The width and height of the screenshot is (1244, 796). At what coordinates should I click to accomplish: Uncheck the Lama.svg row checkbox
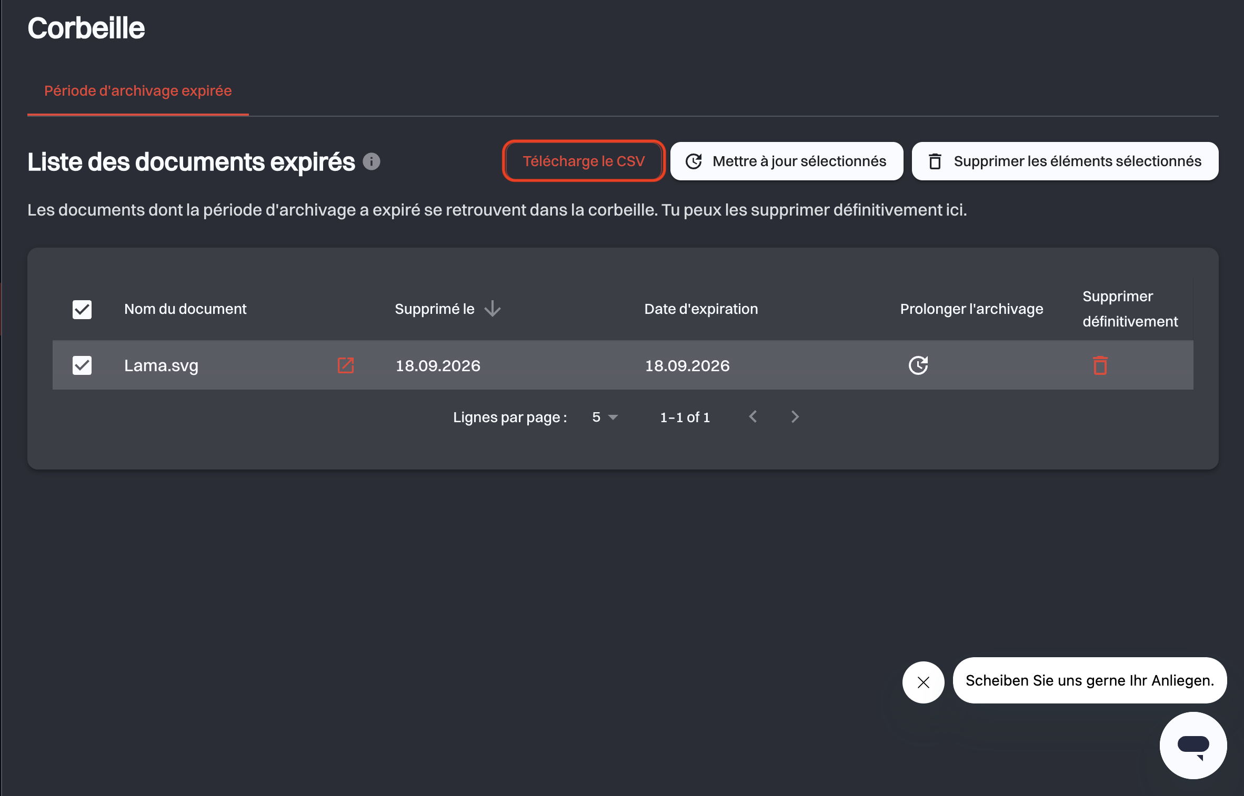point(82,365)
